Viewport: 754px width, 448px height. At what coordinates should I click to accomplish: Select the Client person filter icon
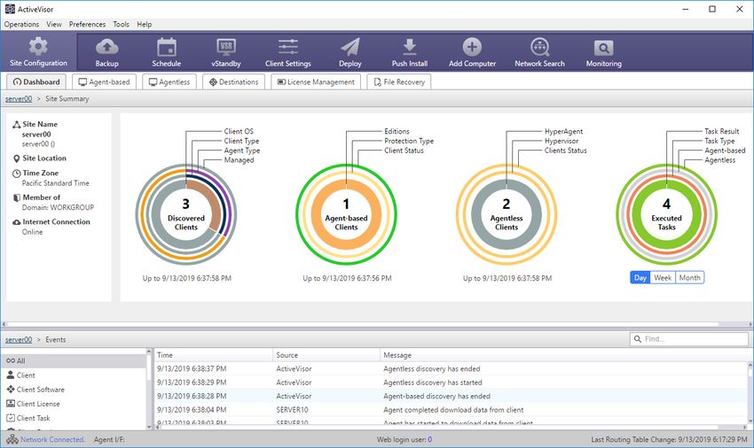11,375
